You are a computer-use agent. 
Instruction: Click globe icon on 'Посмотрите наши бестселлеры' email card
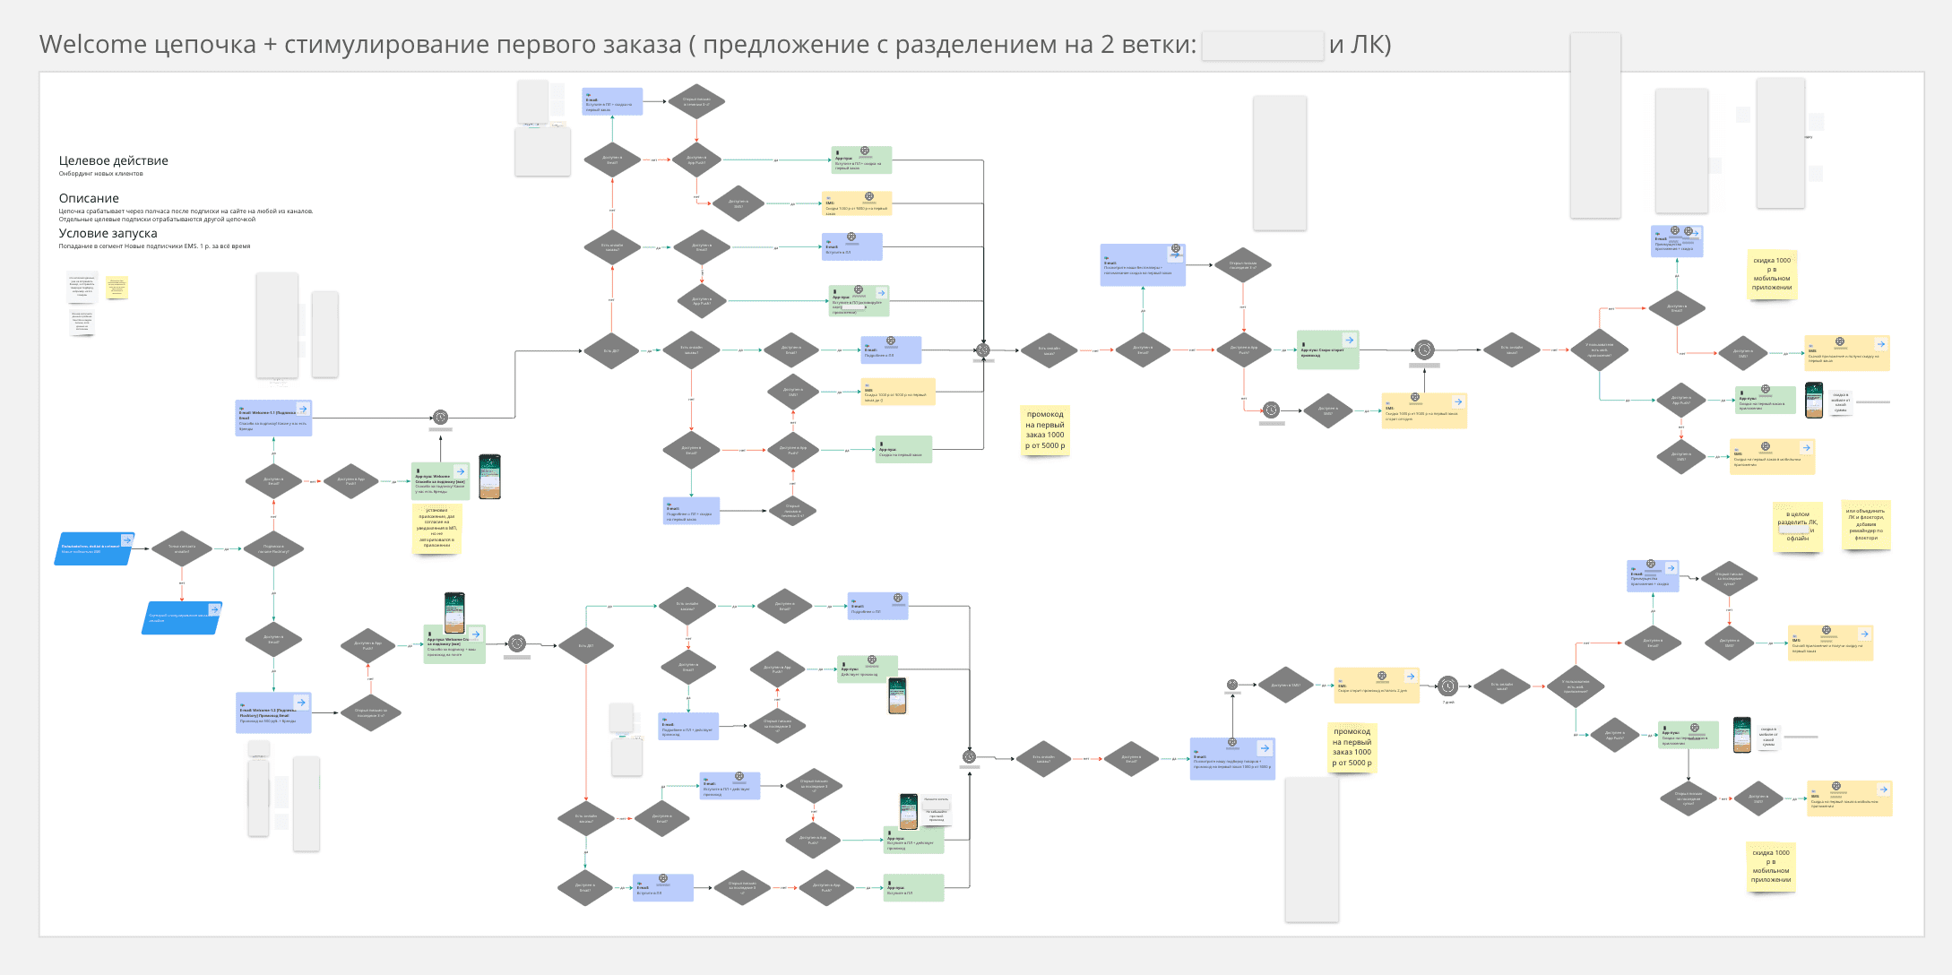[1176, 249]
